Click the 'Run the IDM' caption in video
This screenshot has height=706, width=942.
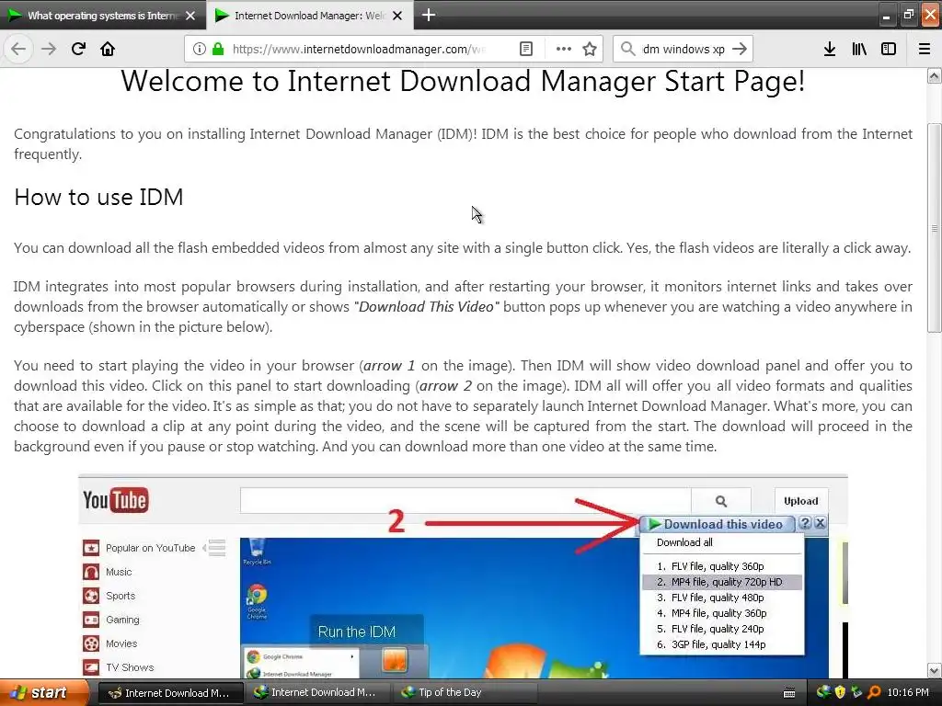coord(357,632)
